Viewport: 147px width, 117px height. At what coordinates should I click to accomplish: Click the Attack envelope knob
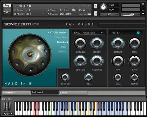pos(80,43)
